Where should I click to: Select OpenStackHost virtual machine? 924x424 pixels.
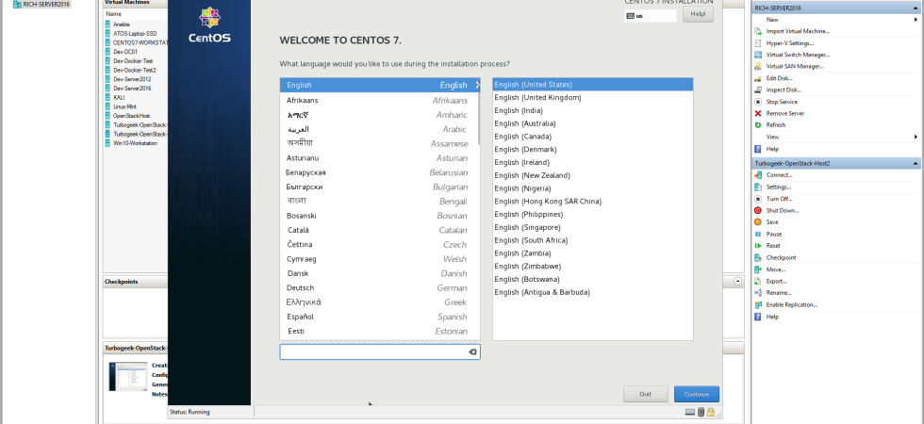pos(131,116)
